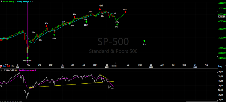Click the 2024 year label on time axis
Viewport: 226px width, 102px height.
pos(195,67)
